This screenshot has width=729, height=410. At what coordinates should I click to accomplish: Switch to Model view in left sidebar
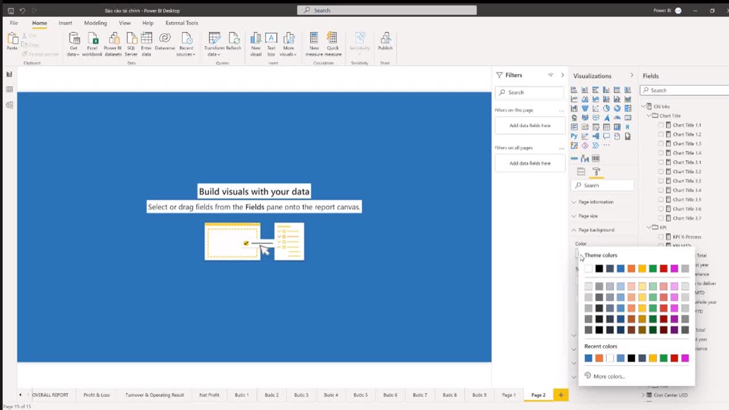pos(9,105)
